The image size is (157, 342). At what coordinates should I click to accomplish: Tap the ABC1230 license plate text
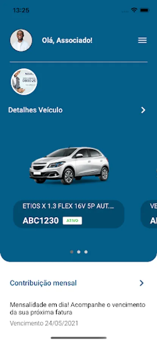[40, 221]
